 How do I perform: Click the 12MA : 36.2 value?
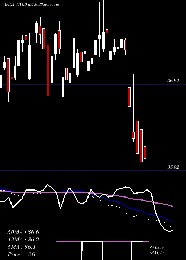[23, 240]
